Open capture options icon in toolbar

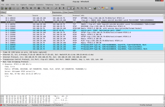(6, 8)
